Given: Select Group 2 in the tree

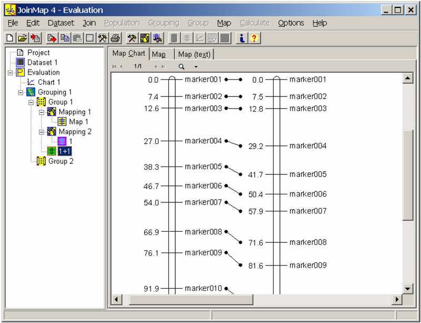Looking at the screenshot, I should coord(61,161).
